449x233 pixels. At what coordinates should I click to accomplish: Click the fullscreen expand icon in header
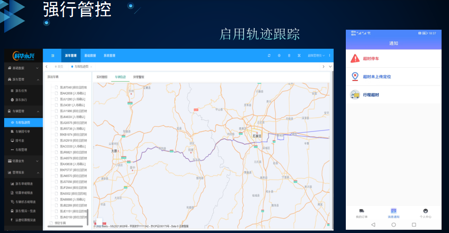click(x=299, y=55)
